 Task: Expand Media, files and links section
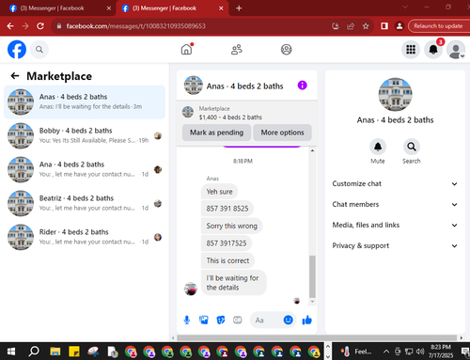pos(395,225)
